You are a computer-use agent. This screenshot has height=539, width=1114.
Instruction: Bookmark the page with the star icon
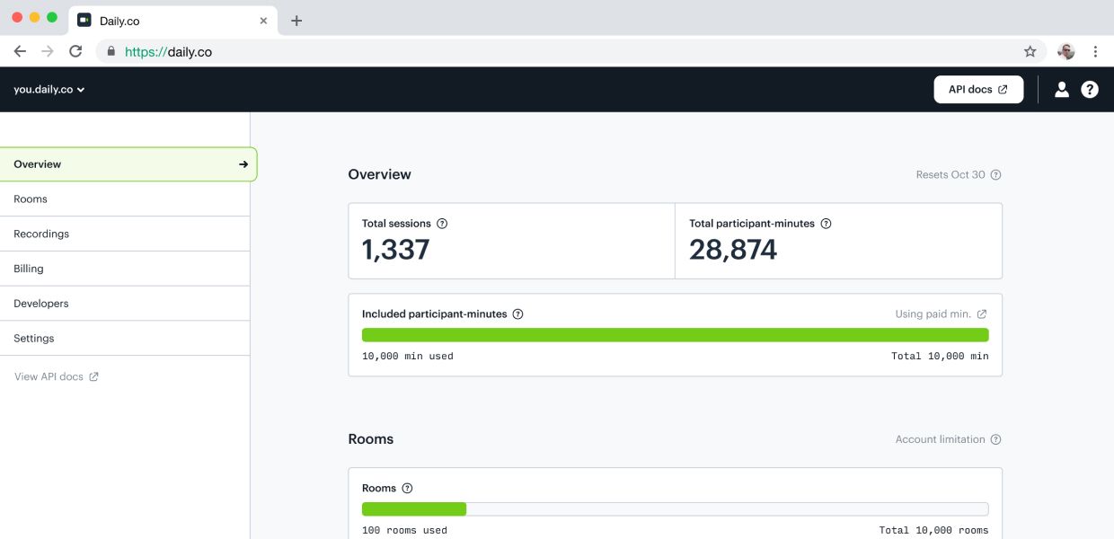tap(1030, 51)
